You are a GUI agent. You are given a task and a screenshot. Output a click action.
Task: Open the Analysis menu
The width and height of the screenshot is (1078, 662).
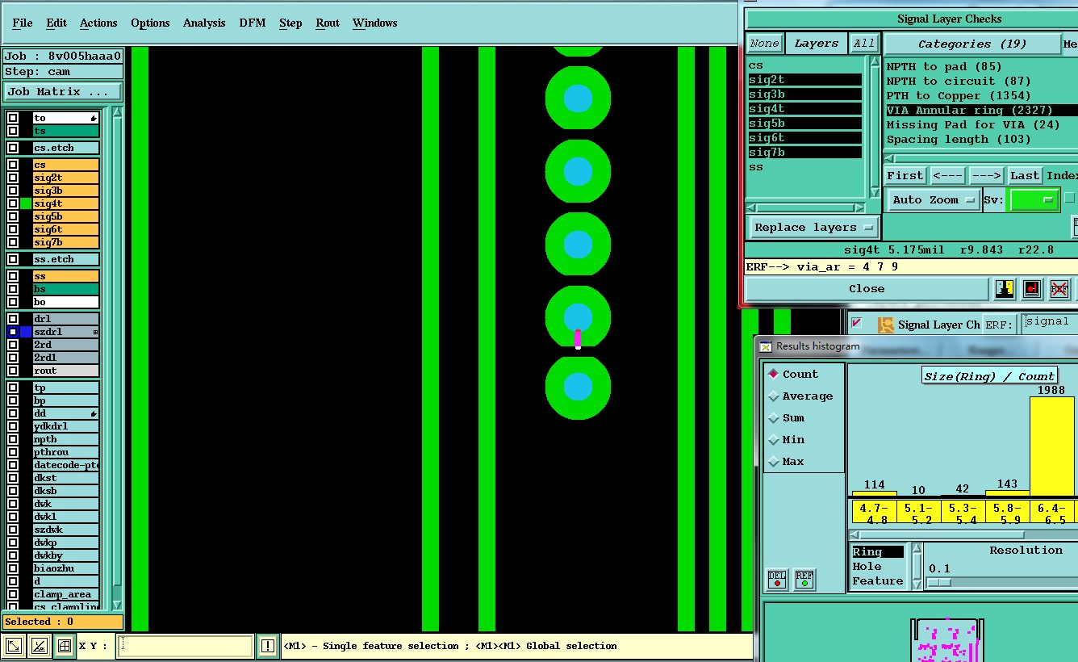[204, 23]
